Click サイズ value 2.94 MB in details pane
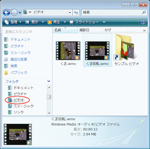Viewport: 150px width, 149px height. (x=90, y=134)
